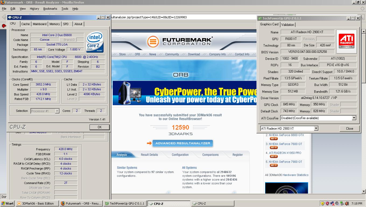Click the GPU-Z title bar icon
The height and width of the screenshot is (207, 366).
click(x=260, y=18)
